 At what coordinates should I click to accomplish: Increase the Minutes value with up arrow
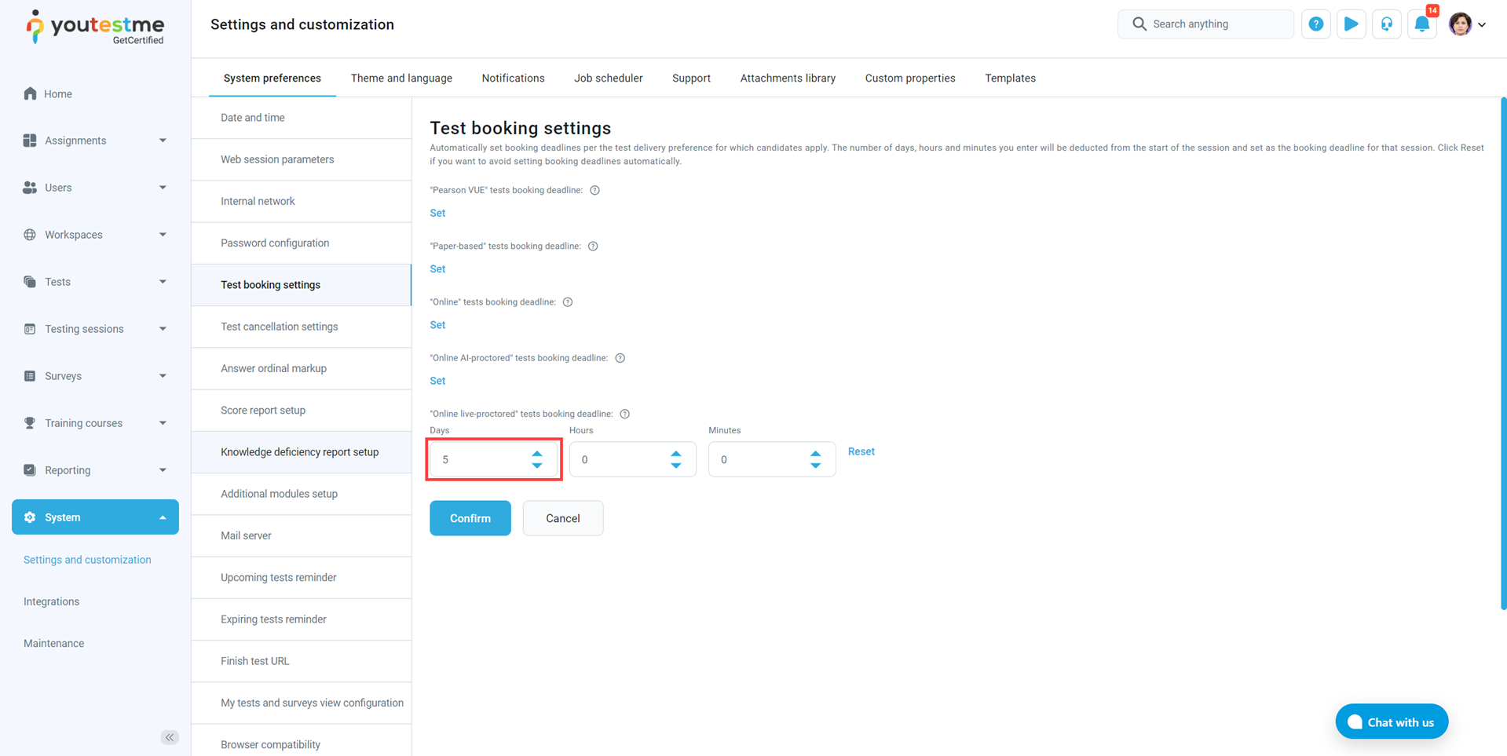point(815,454)
